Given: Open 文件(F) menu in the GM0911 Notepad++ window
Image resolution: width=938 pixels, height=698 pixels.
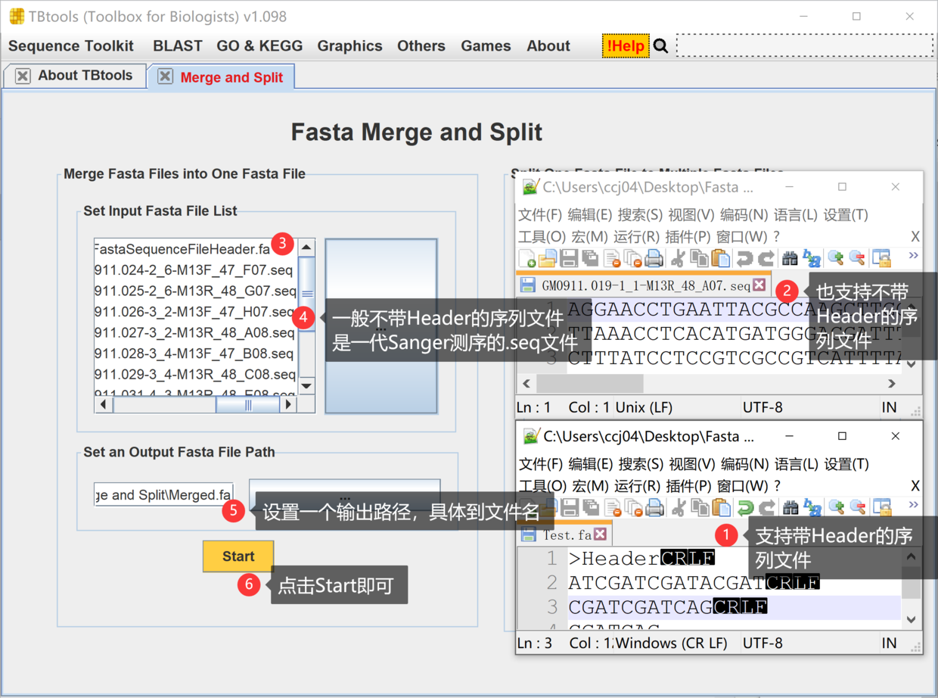Looking at the screenshot, I should [x=540, y=215].
